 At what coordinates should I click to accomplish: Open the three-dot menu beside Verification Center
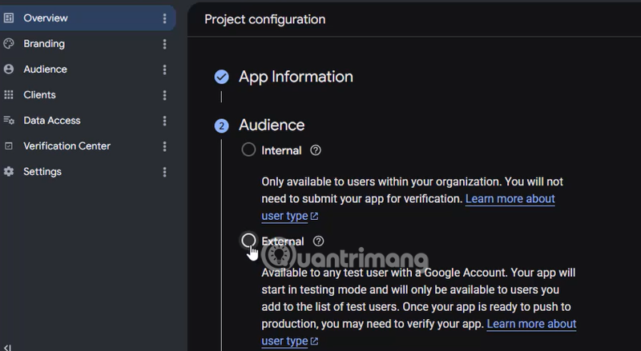pyautogui.click(x=164, y=146)
